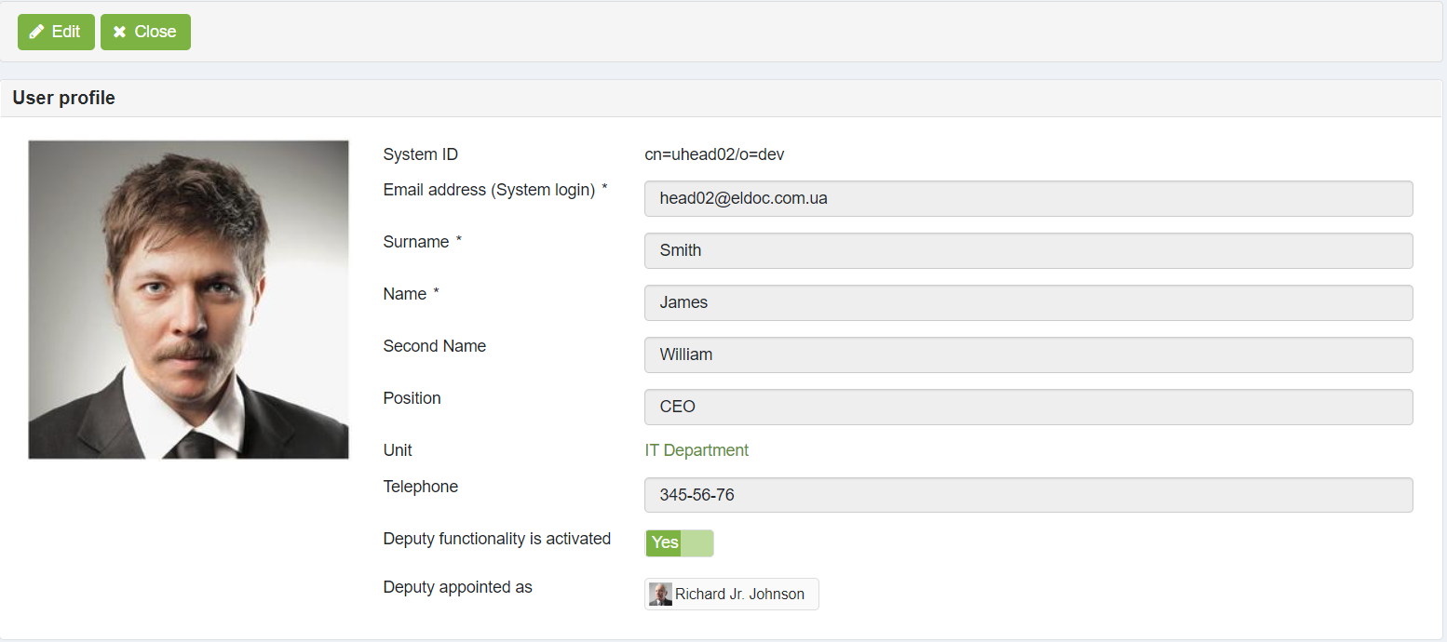This screenshot has width=1447, height=642.
Task: Click the Deputy appointed as label
Action: (x=458, y=587)
